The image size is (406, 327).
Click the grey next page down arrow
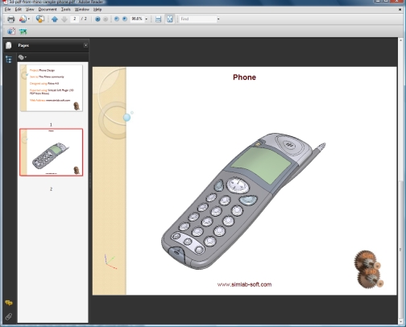[64, 19]
